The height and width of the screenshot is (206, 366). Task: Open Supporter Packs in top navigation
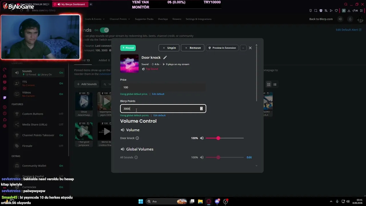[x=144, y=19]
